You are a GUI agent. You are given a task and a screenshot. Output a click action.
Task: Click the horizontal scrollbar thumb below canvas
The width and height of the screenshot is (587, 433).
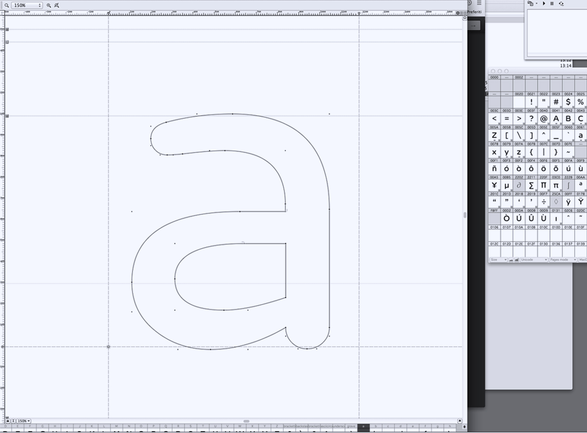click(246, 421)
